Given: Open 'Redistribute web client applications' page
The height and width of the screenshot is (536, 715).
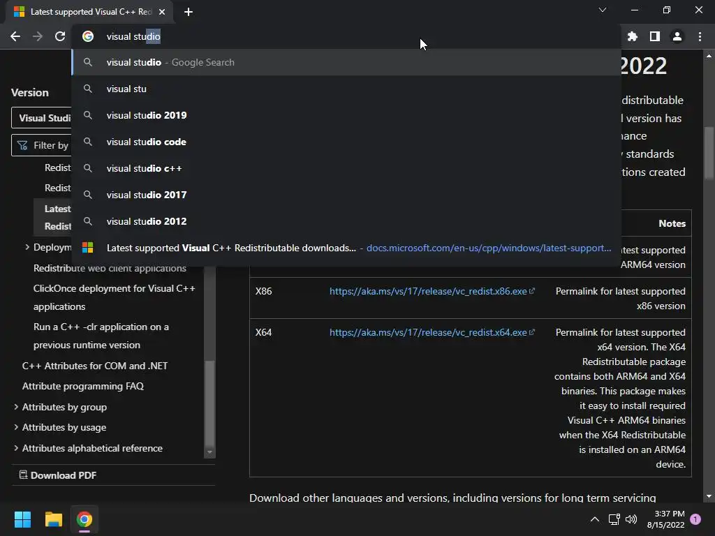Looking at the screenshot, I should pyautogui.click(x=110, y=268).
